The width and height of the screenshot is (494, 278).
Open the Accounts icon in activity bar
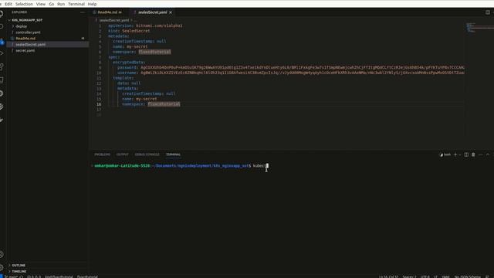pos(2,254)
